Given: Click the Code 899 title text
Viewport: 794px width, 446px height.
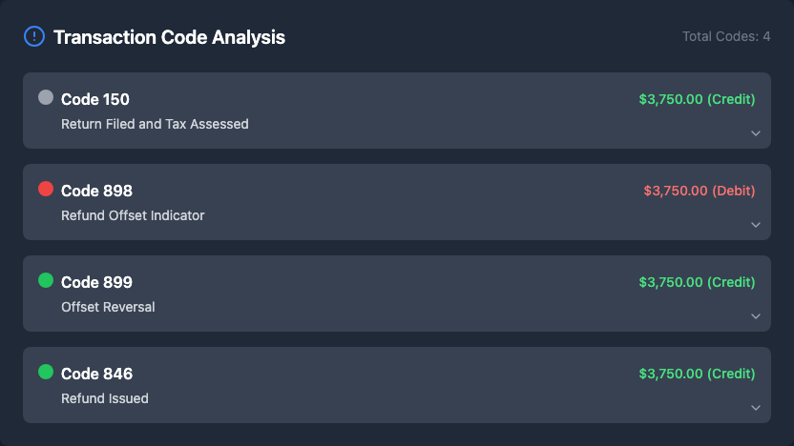Looking at the screenshot, I should [x=96, y=282].
